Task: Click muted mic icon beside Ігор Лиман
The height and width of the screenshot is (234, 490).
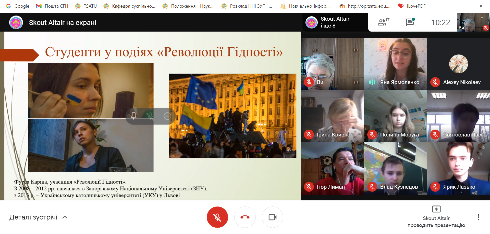Action: pyautogui.click(x=309, y=187)
